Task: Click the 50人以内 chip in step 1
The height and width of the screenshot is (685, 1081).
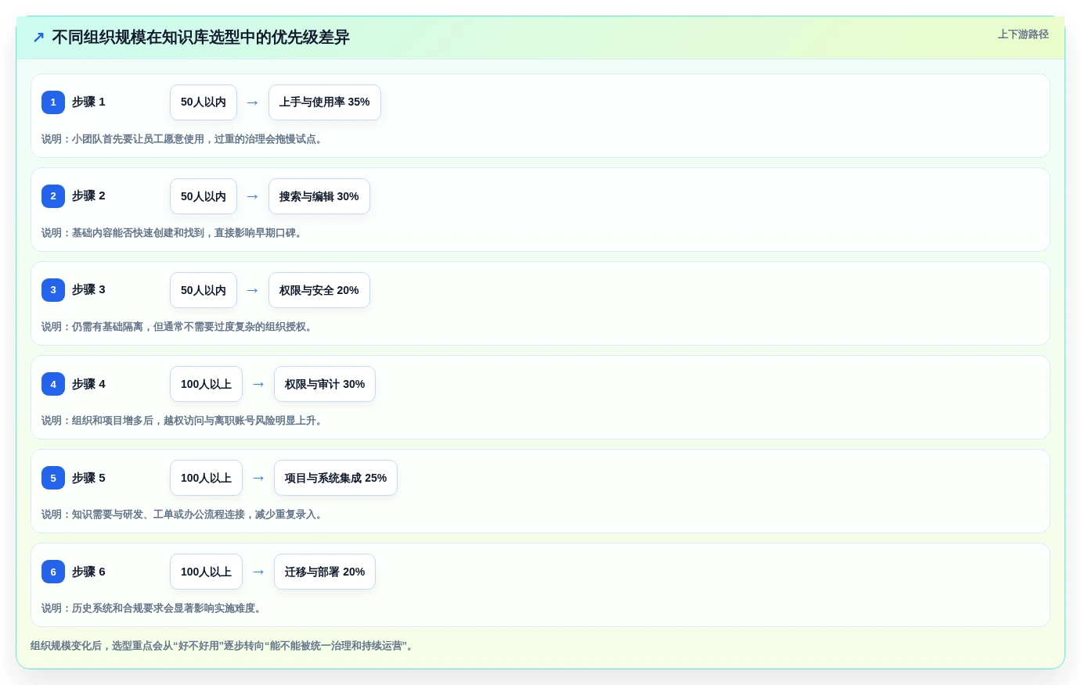Action: tap(204, 102)
